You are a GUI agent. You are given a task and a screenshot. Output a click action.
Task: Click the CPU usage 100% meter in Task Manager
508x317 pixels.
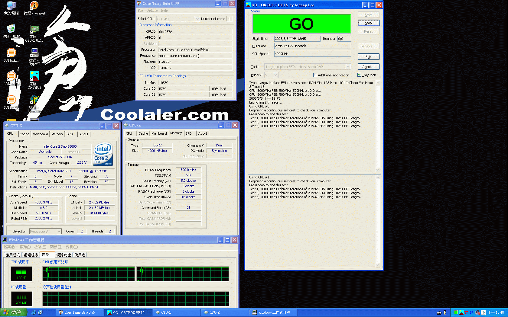coord(21,274)
